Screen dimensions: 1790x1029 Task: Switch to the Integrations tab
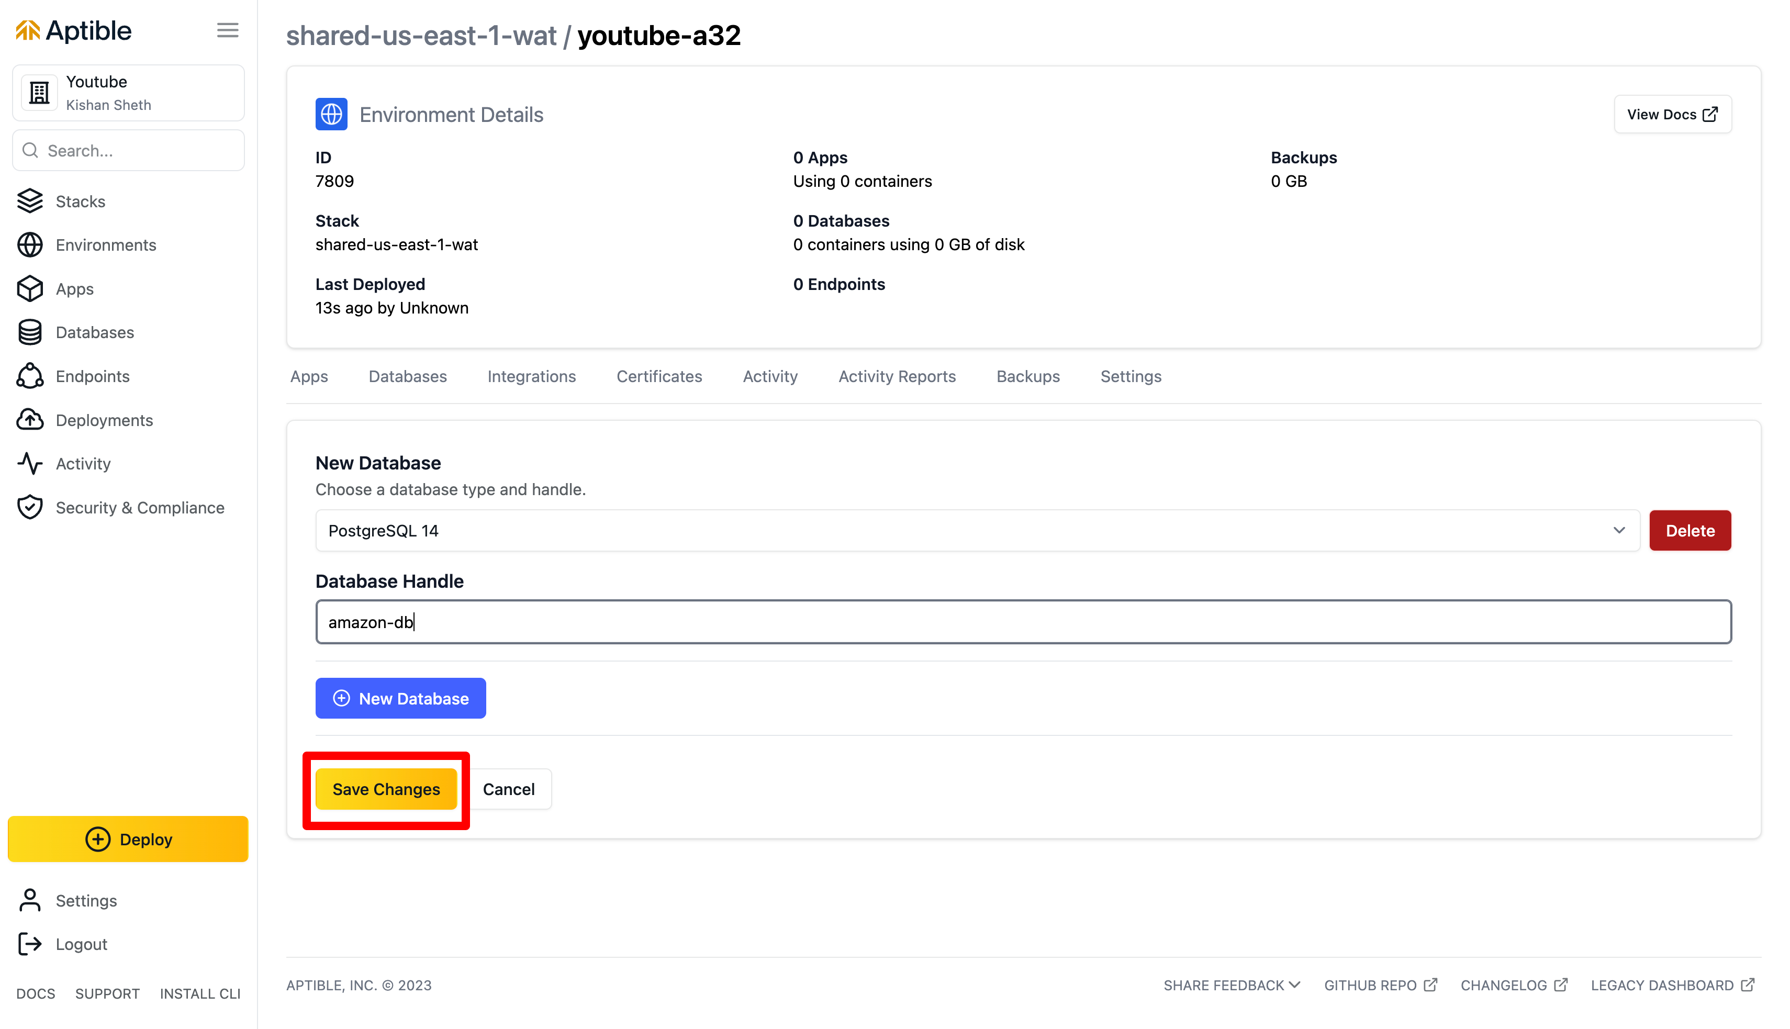pyautogui.click(x=531, y=377)
